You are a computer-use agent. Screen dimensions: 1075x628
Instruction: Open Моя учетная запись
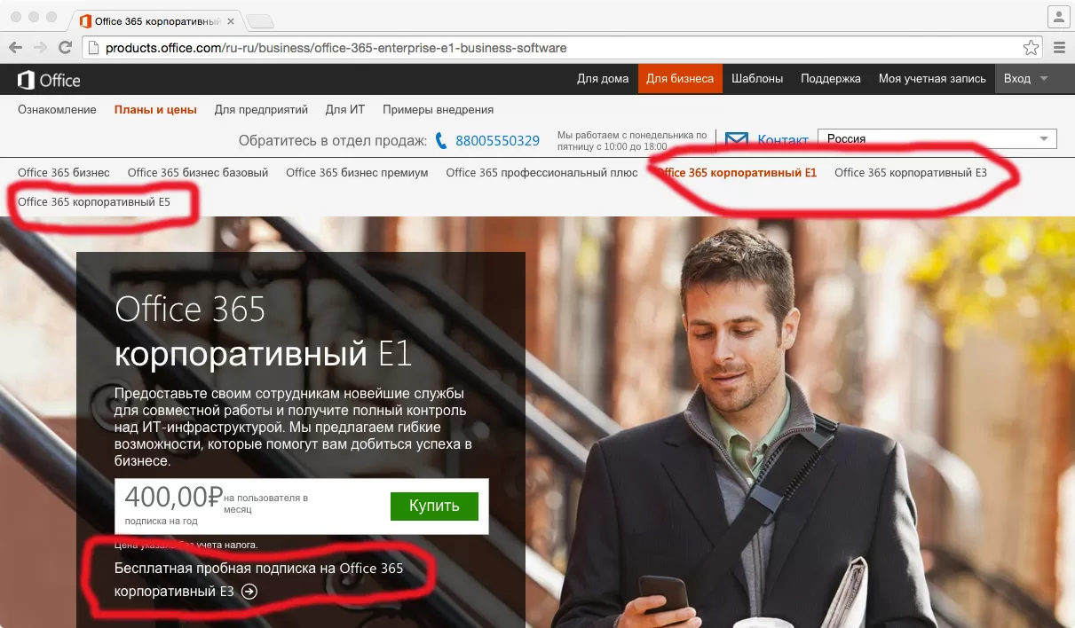click(x=932, y=78)
